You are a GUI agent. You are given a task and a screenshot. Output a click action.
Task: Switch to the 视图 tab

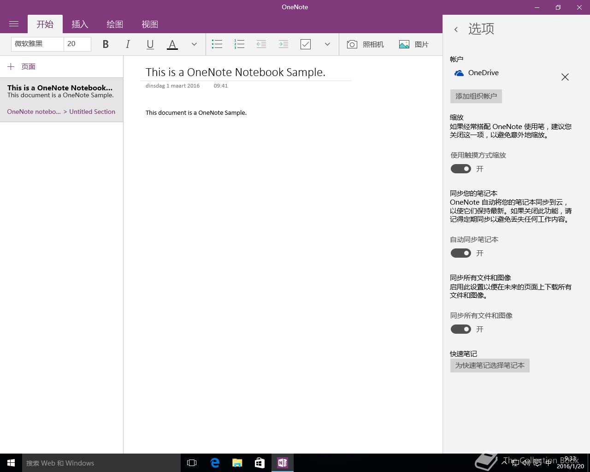click(x=150, y=24)
